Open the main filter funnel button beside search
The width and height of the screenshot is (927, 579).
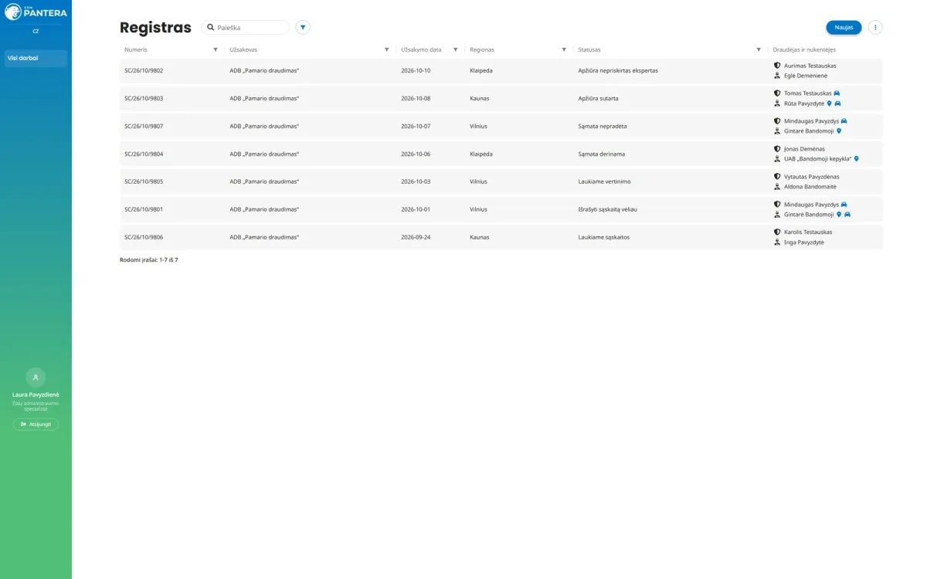[303, 28]
